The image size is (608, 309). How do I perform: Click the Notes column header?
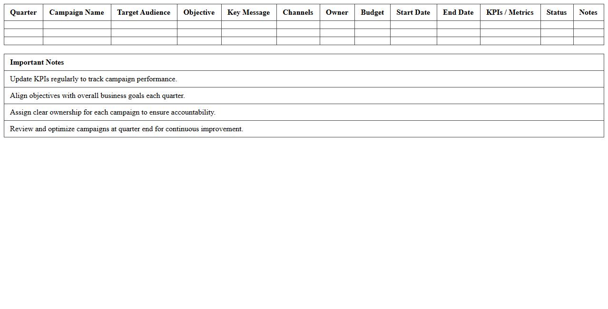[x=588, y=12]
